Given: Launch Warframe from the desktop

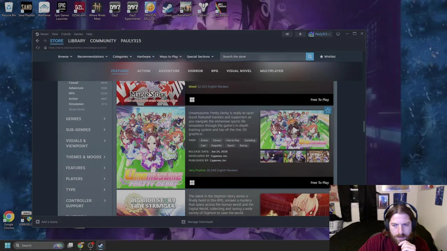Looking at the screenshot, I should [x=44, y=9].
